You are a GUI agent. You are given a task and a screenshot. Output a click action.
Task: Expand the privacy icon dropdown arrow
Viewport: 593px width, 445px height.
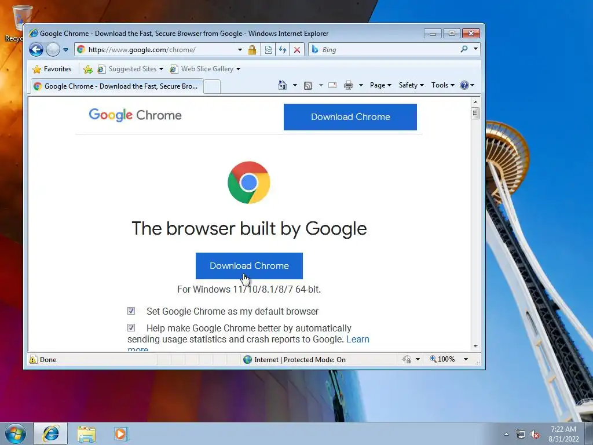(x=418, y=359)
